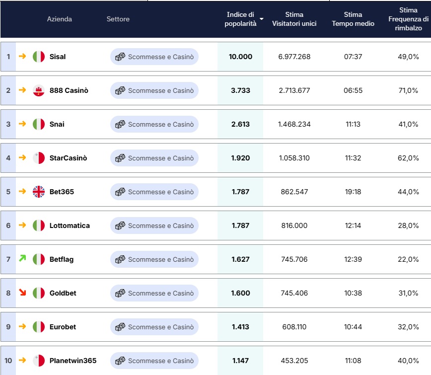Click the Malta flag icon beside StarCasinò
The image size is (431, 375).
pyautogui.click(x=39, y=158)
